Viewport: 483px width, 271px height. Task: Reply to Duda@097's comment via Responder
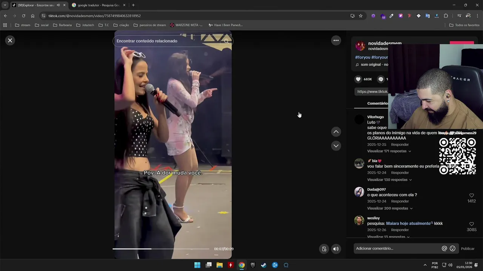pyautogui.click(x=400, y=201)
